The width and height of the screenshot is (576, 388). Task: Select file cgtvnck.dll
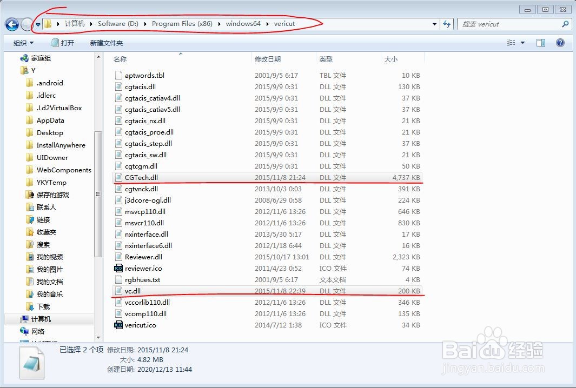pos(141,189)
